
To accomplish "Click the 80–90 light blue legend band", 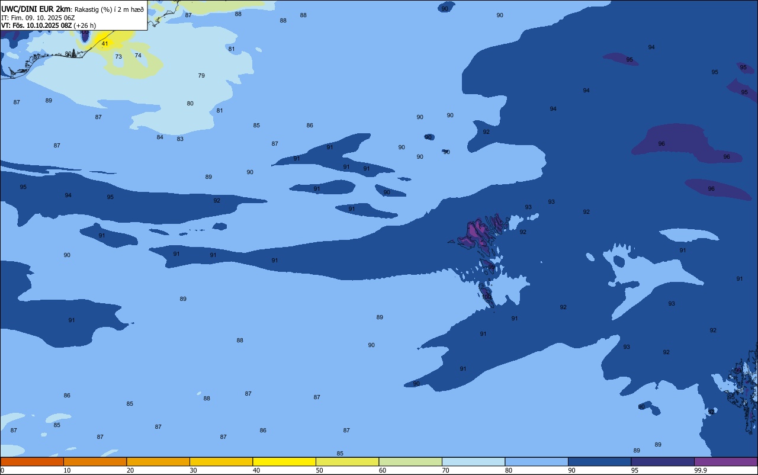I will point(537,461).
